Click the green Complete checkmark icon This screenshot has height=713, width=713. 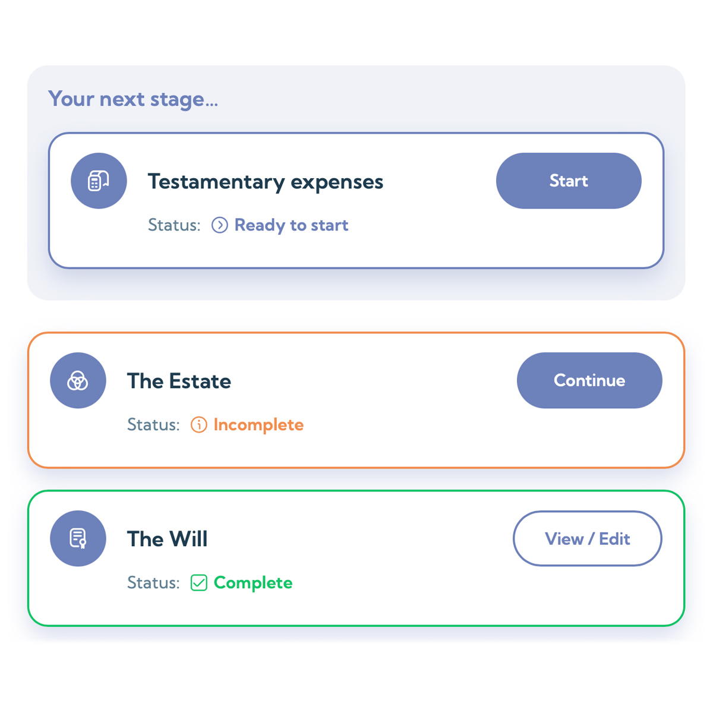tap(199, 583)
